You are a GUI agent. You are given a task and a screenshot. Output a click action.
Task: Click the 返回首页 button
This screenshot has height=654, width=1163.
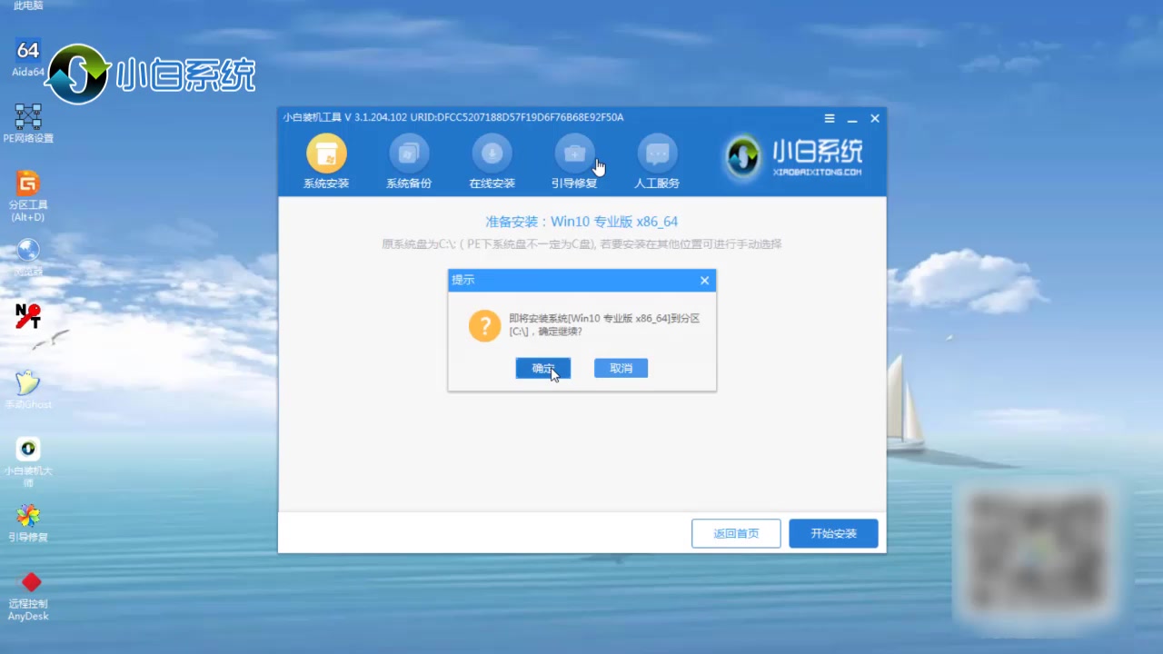click(x=736, y=533)
